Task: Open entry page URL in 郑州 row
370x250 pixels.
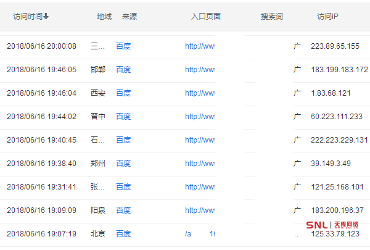Action: tap(200, 164)
